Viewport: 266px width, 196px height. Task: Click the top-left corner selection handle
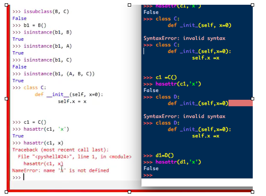click(7, 5)
